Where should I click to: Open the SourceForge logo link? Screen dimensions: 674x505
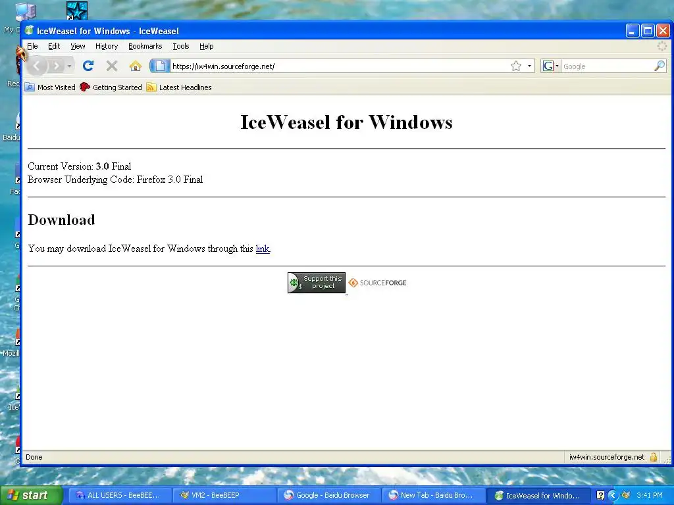coord(377,283)
